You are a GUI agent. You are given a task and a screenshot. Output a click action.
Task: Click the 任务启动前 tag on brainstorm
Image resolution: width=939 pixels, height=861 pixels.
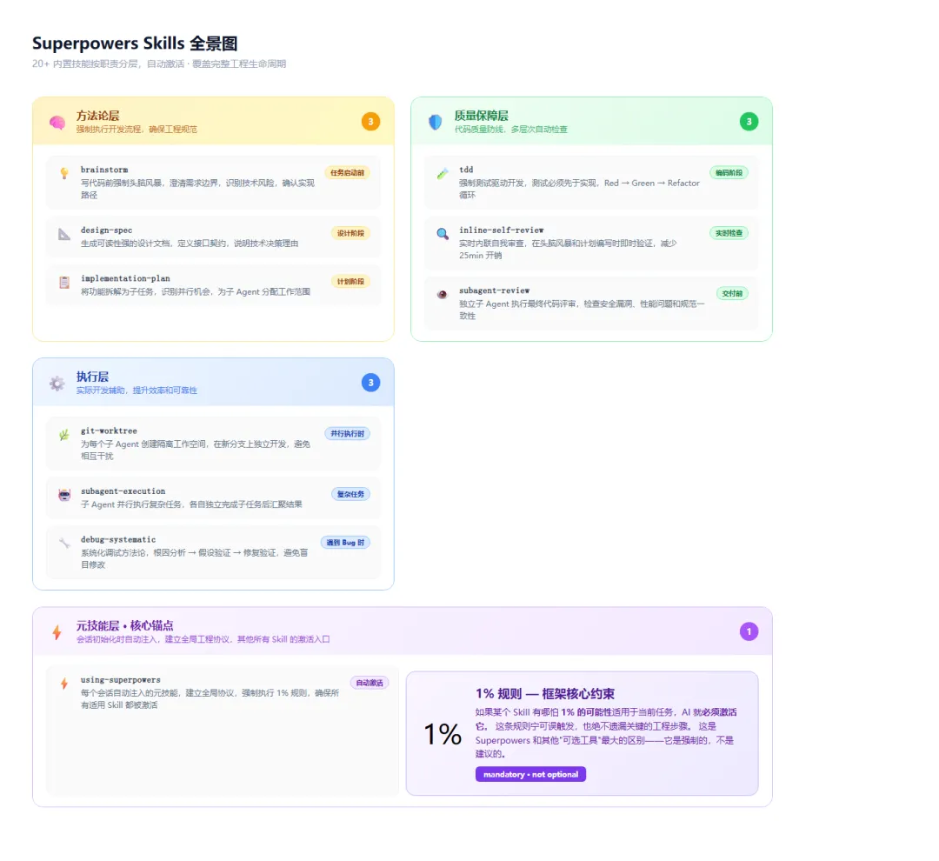pyautogui.click(x=347, y=172)
